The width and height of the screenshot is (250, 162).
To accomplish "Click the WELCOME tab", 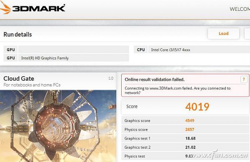I will (x=240, y=9).
